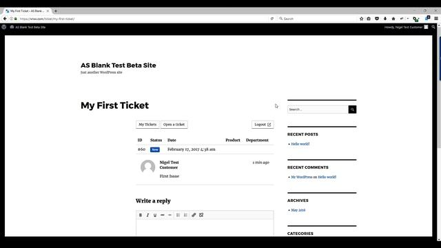
Task: Click the site info icon in address bar
Action: [x=12, y=19]
